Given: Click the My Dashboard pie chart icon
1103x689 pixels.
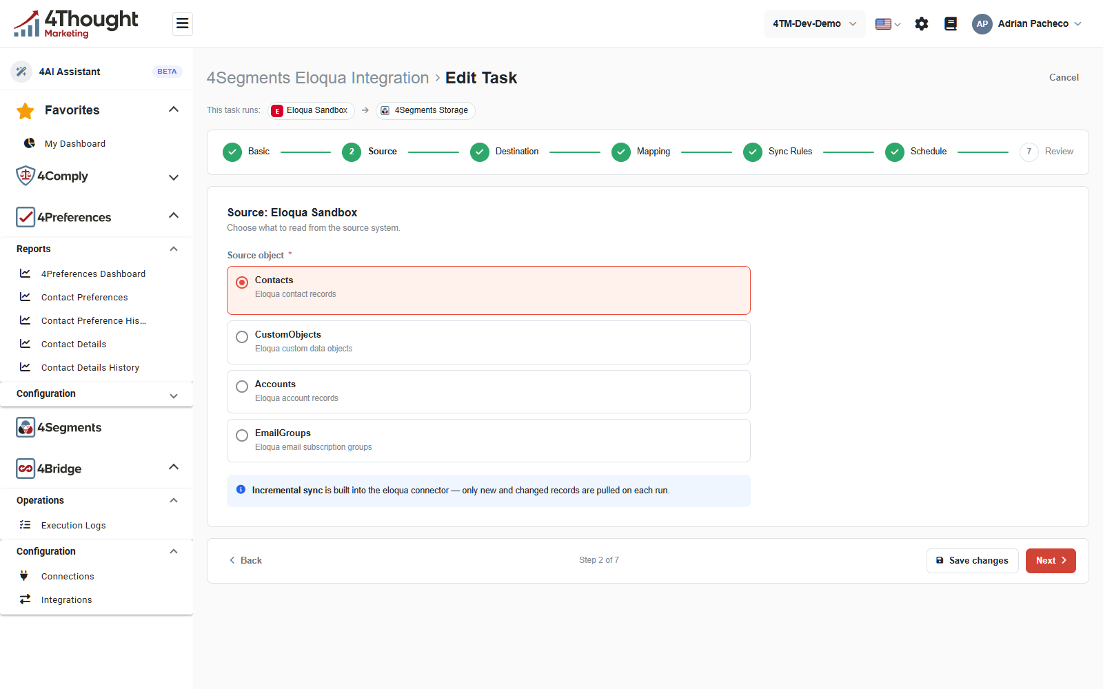Looking at the screenshot, I should (30, 143).
